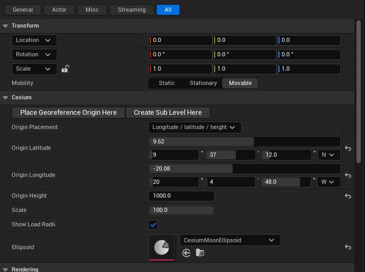Select the All filter tab
Image resolution: width=365 pixels, height=272 pixels.
tap(168, 10)
